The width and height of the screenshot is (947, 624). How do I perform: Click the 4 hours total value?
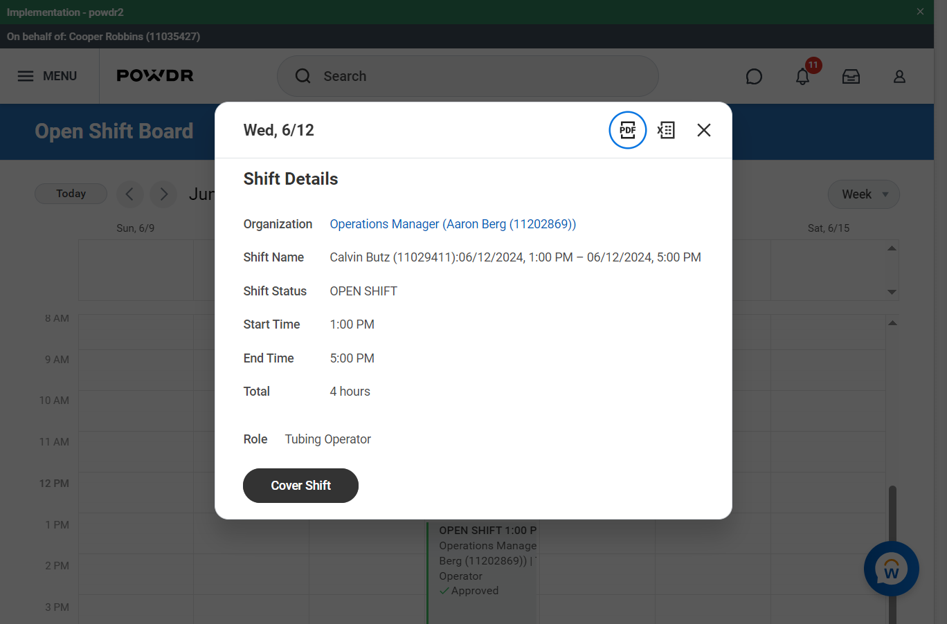coord(350,392)
